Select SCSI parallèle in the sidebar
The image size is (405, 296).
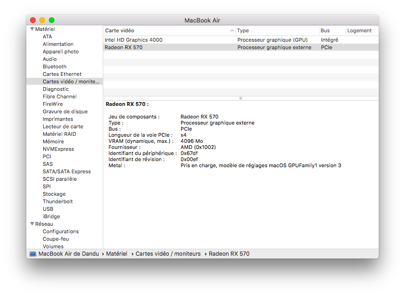[x=60, y=179]
